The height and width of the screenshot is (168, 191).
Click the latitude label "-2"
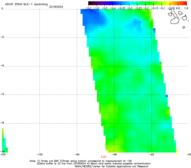pos(2,37)
